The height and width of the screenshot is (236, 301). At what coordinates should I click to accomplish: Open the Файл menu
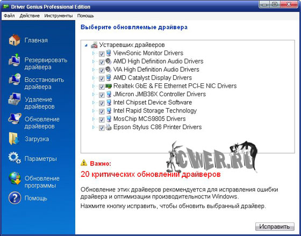pos(9,16)
